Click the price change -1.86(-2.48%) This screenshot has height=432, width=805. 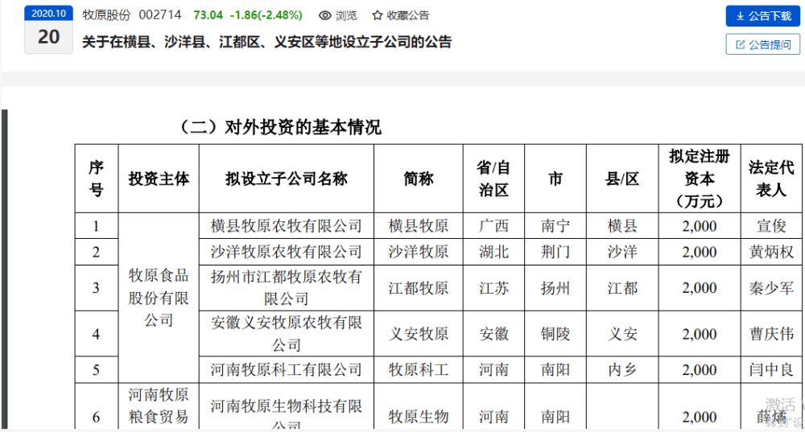tap(266, 14)
